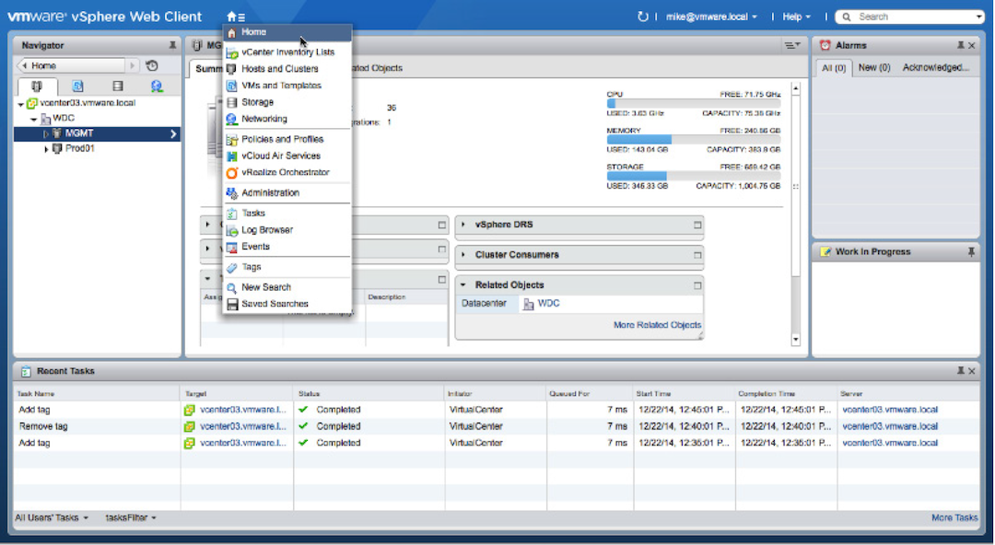Click the search magnifier icon

[846, 17]
